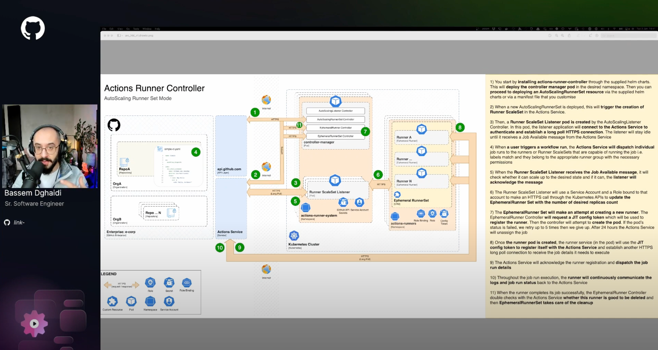
Task: Expand the sidebar view options chevron
Action: point(122,36)
